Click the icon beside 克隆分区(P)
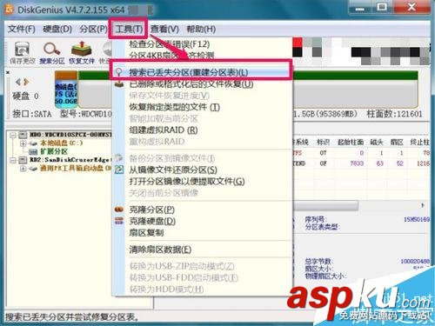The width and height of the screenshot is (435, 326). (119, 210)
